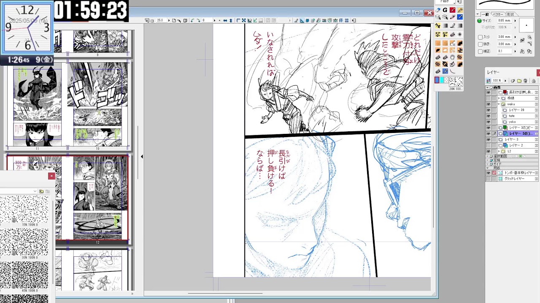Collapse the page list with the arrow

pyautogui.click(x=142, y=157)
